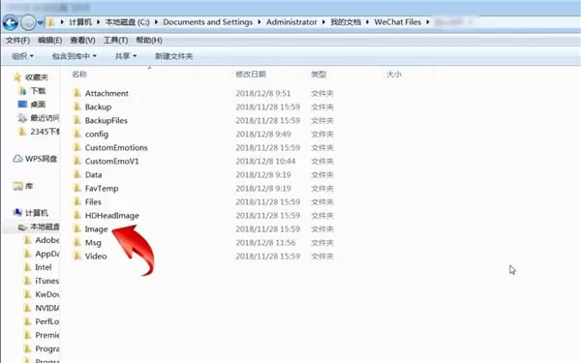Open the 共享 dropdown in toolbar
Viewport: 581px width, 363px height.
click(126, 56)
